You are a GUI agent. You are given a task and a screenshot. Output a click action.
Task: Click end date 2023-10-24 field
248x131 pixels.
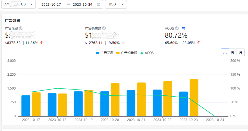pos(82,4)
